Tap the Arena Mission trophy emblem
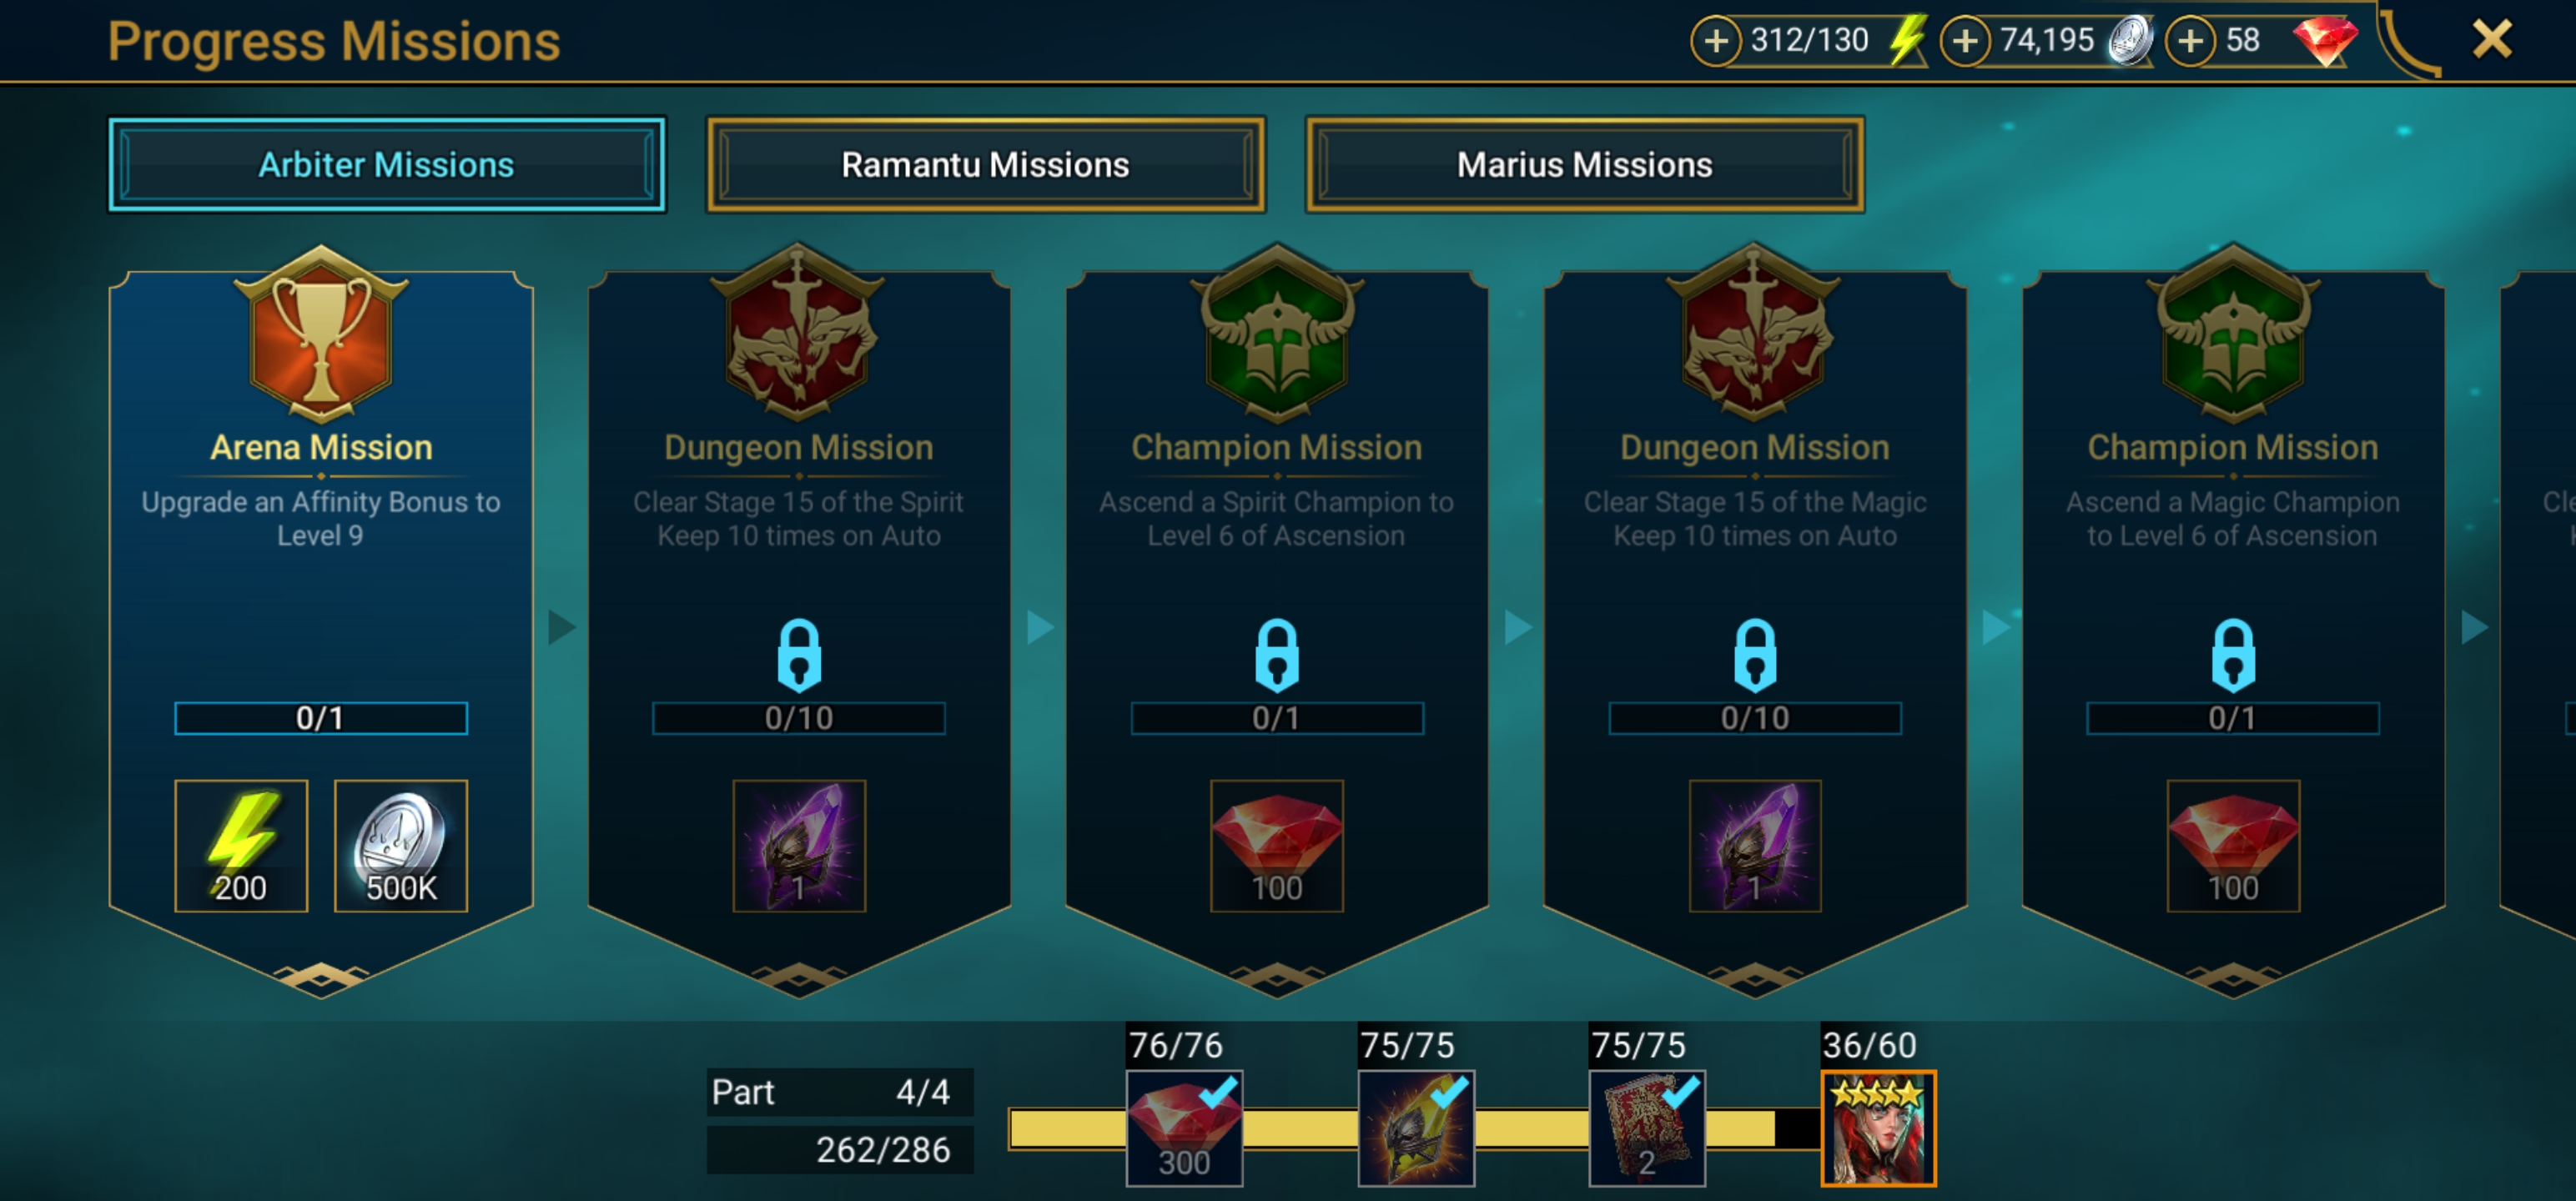The height and width of the screenshot is (1201, 2576). click(320, 334)
